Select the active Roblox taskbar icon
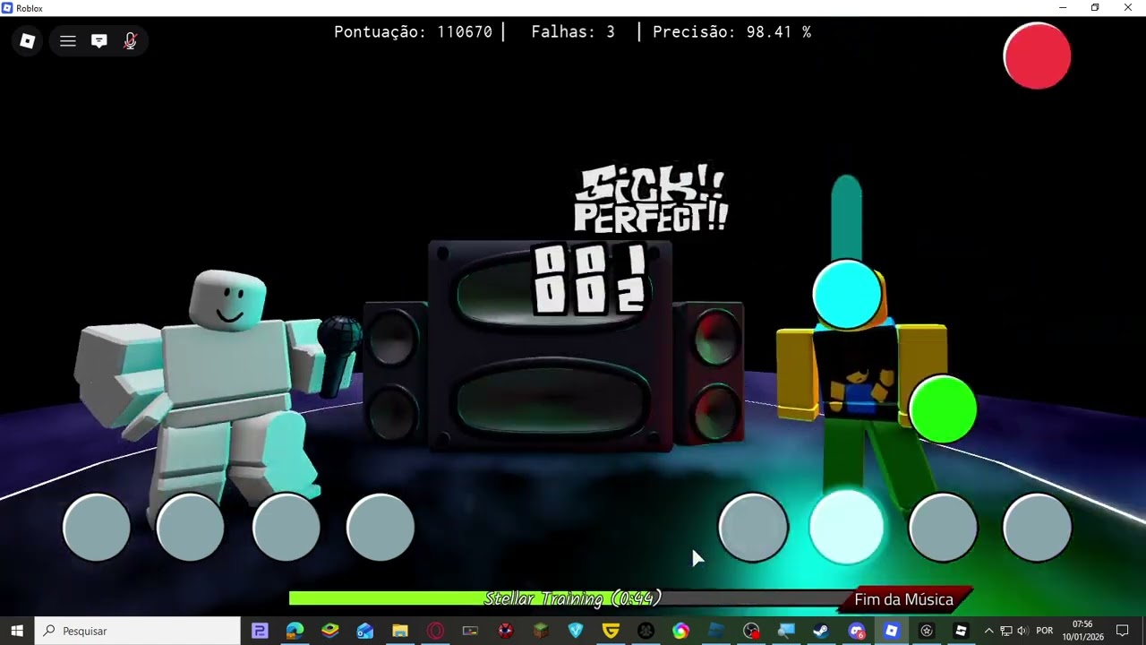The height and width of the screenshot is (645, 1146). tap(891, 631)
